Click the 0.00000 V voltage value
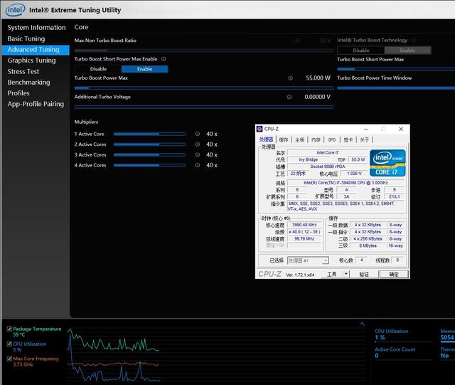The image size is (455, 385). 318,97
